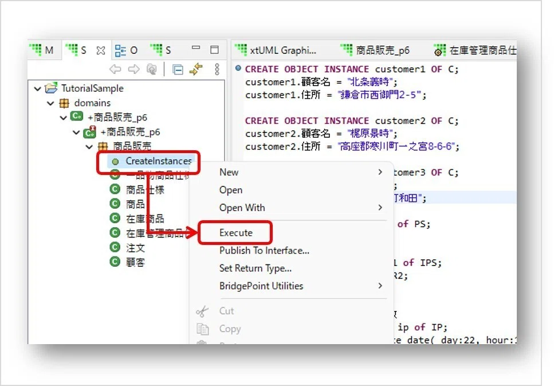Screen dimensions: 554x386
Task: Collapse first +商品販売_p6 component node
Action: pos(63,118)
